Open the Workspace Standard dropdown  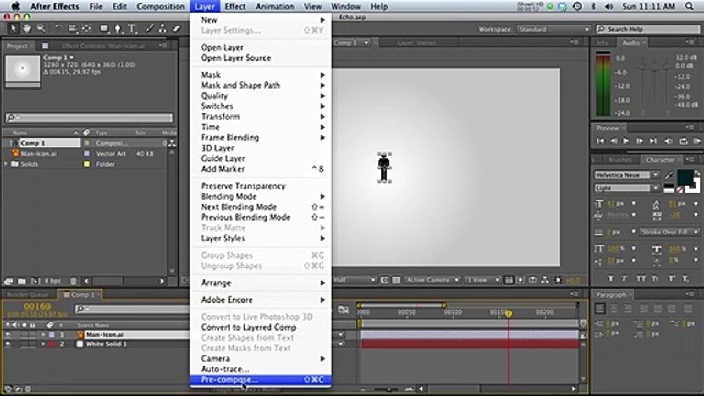point(554,29)
